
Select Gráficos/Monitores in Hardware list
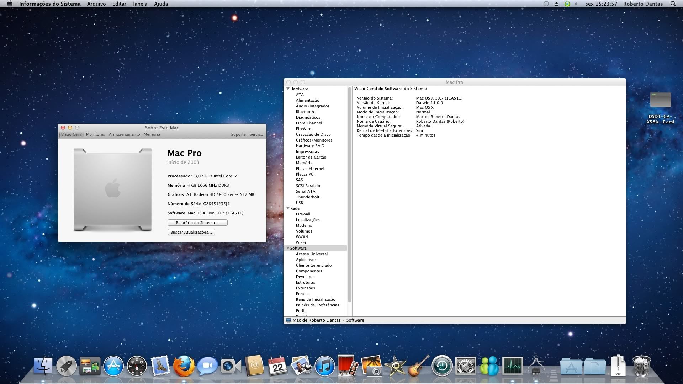(314, 140)
